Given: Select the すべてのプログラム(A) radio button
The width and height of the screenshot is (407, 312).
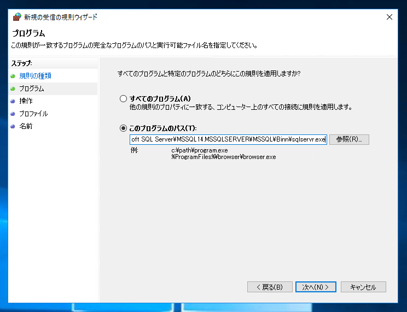Looking at the screenshot, I should (123, 98).
